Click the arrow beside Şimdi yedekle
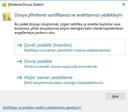The image size is (128, 112). 19,45
